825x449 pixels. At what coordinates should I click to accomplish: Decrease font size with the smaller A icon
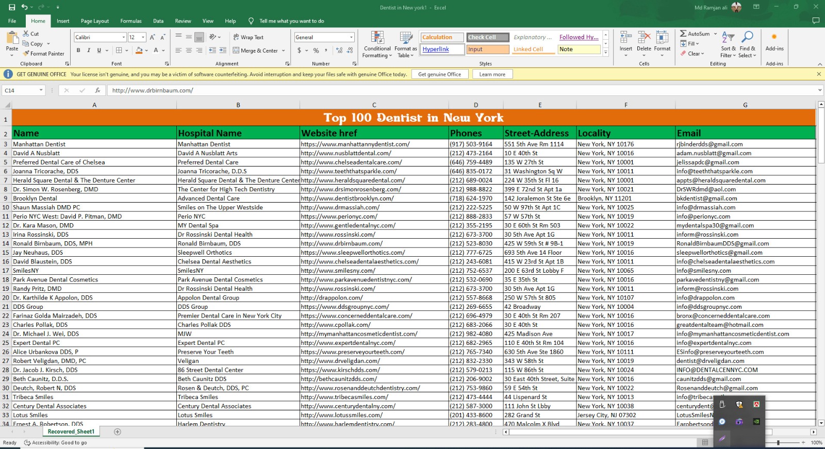click(x=162, y=37)
